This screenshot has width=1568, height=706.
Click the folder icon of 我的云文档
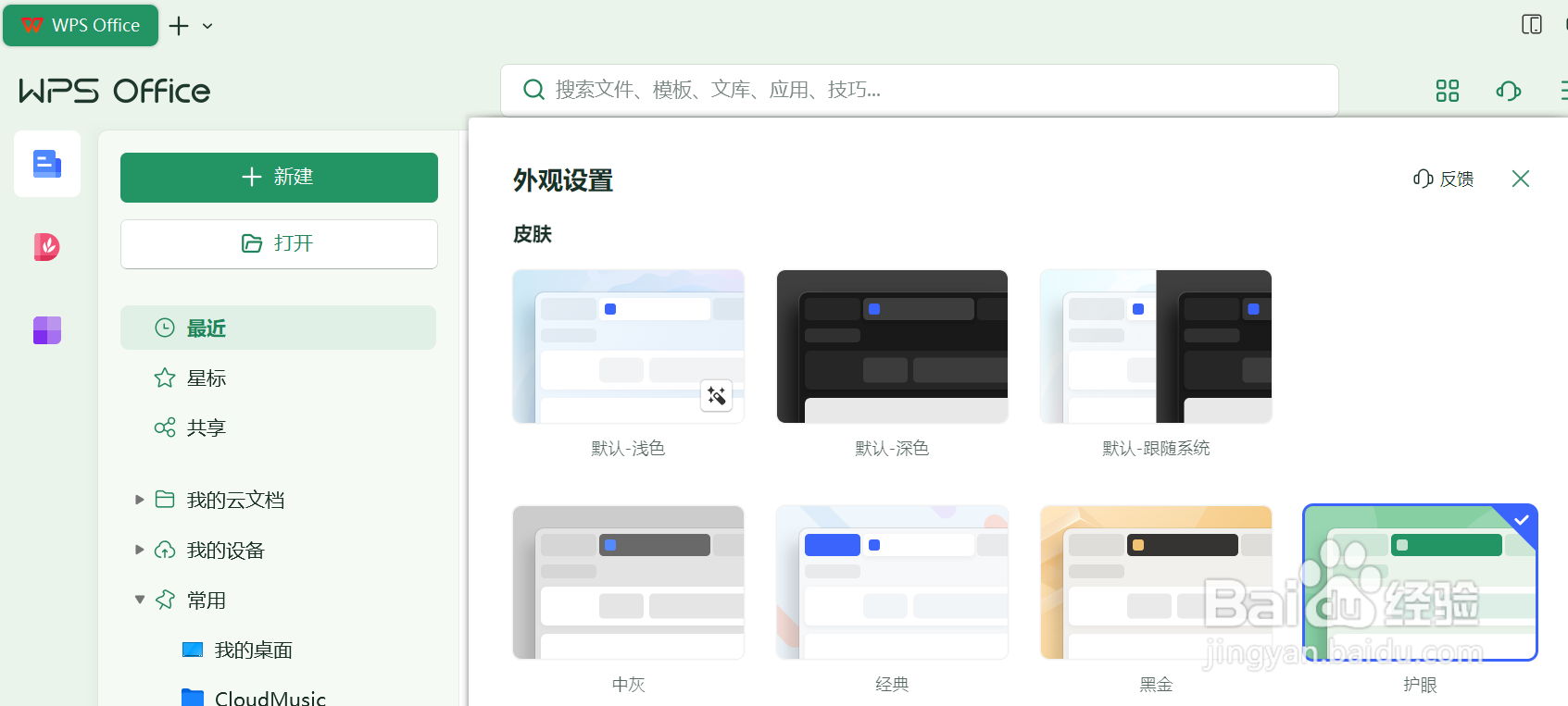pyautogui.click(x=165, y=500)
